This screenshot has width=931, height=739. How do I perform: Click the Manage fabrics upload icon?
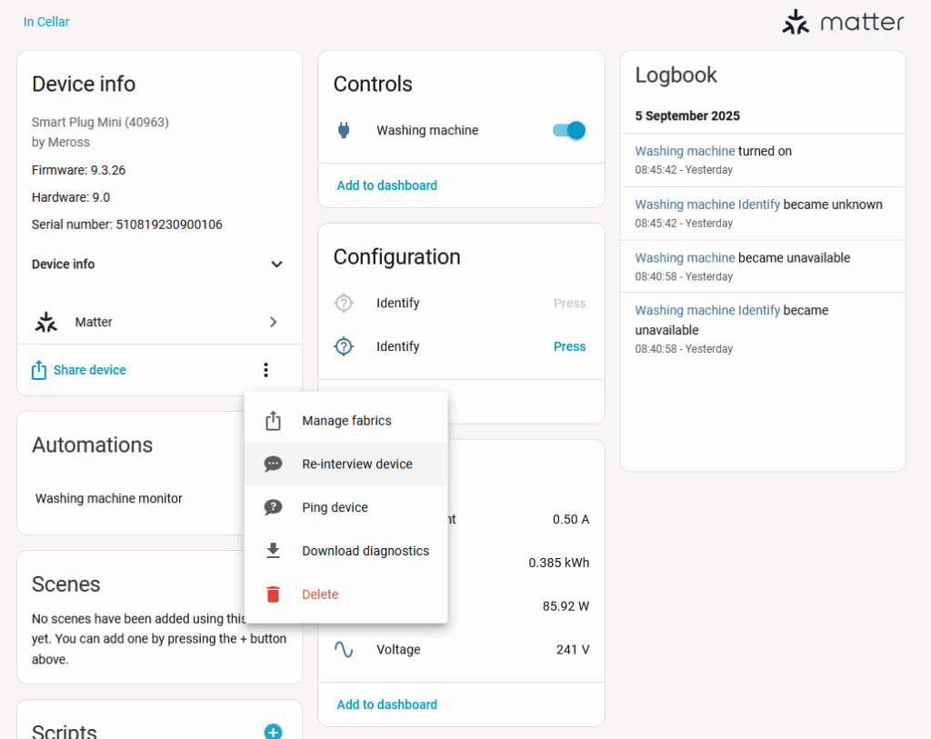[x=272, y=420]
